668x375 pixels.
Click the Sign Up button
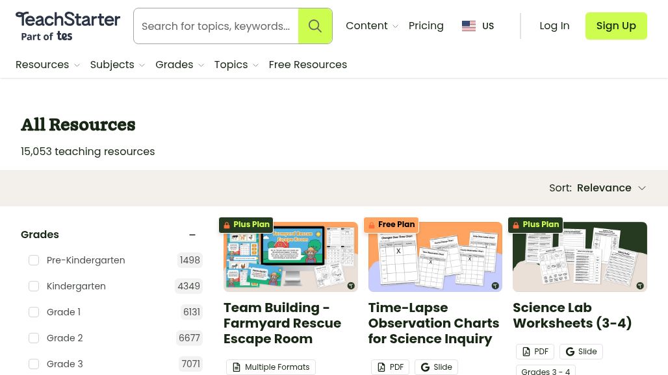coord(616,26)
